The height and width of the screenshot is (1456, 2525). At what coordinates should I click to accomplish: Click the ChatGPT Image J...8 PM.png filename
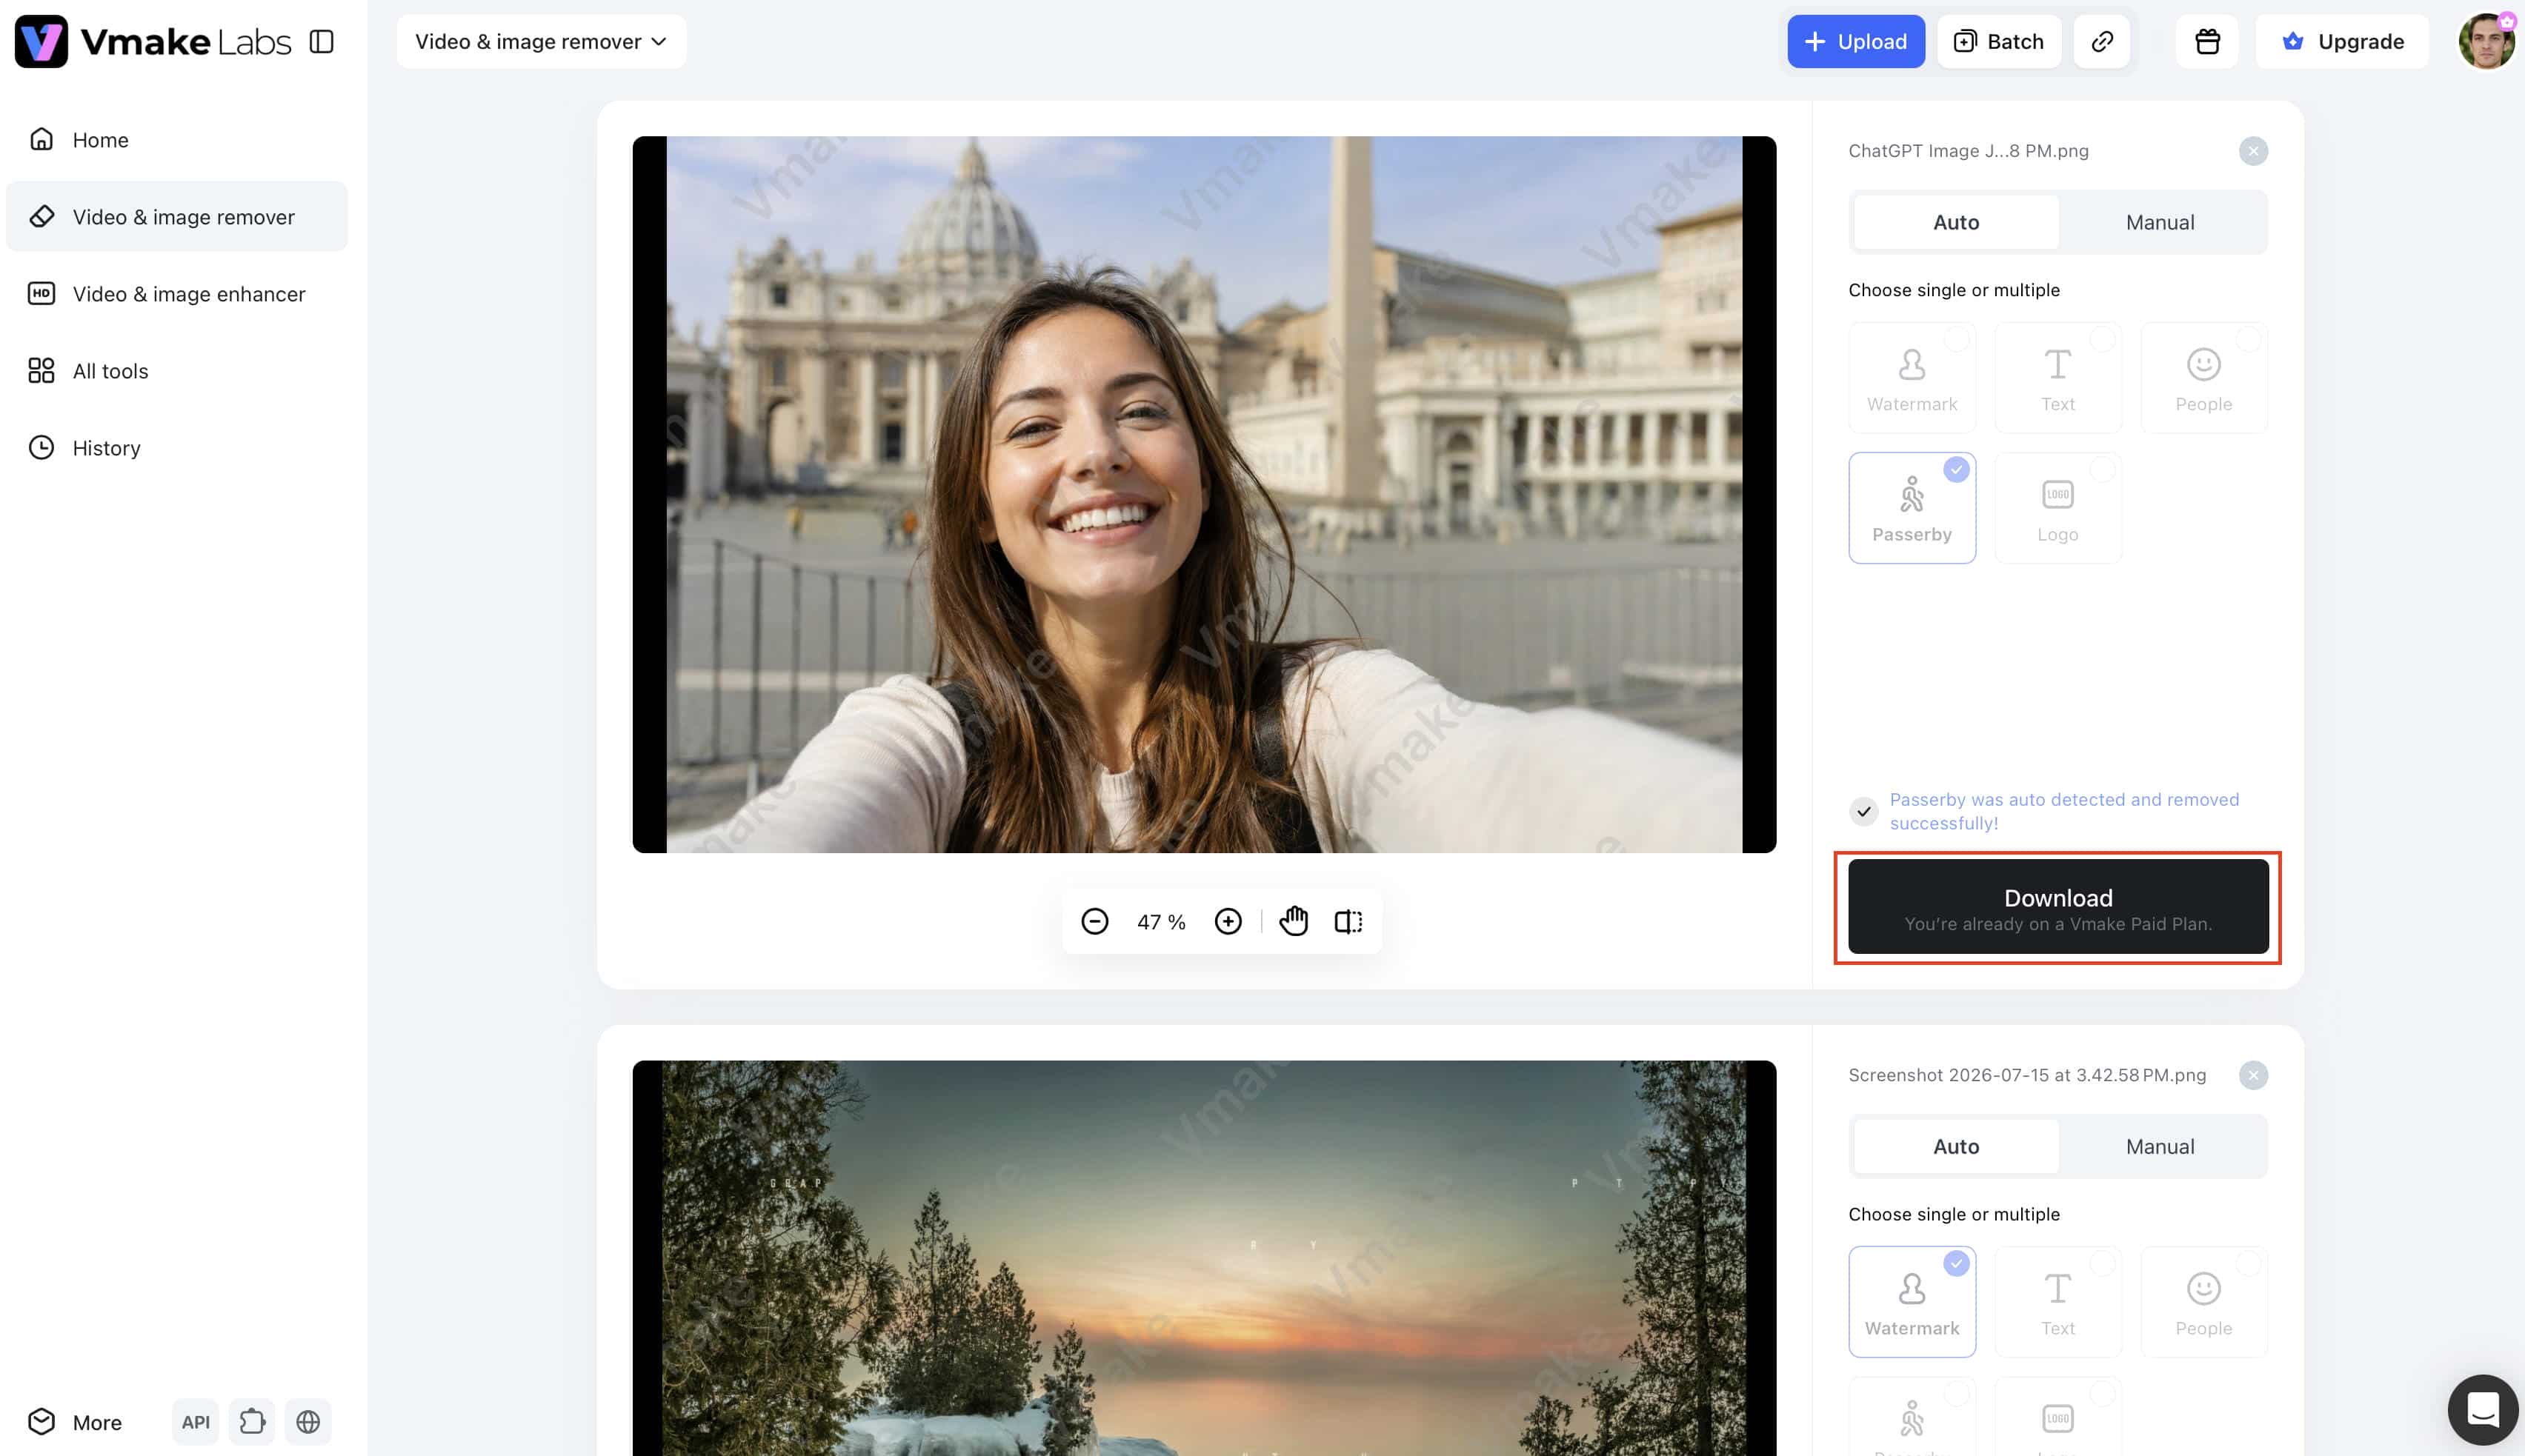click(1968, 151)
